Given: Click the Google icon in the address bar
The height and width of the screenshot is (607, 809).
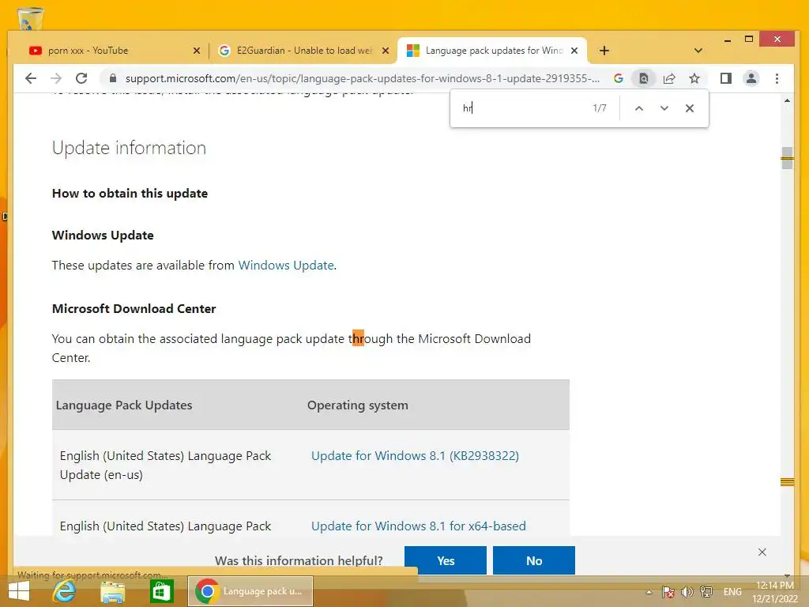Looking at the screenshot, I should point(619,78).
